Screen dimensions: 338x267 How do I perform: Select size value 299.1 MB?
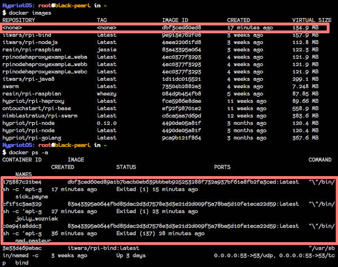click(305, 79)
